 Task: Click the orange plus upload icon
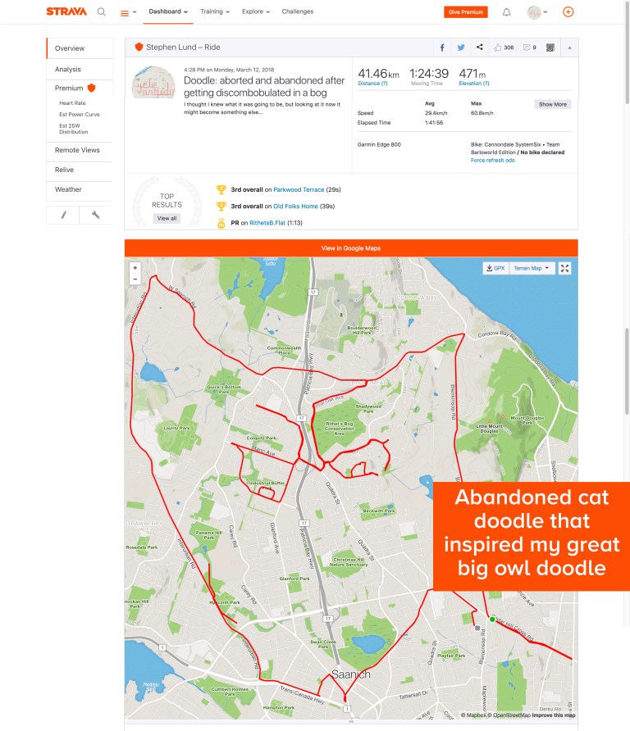pyautogui.click(x=568, y=12)
